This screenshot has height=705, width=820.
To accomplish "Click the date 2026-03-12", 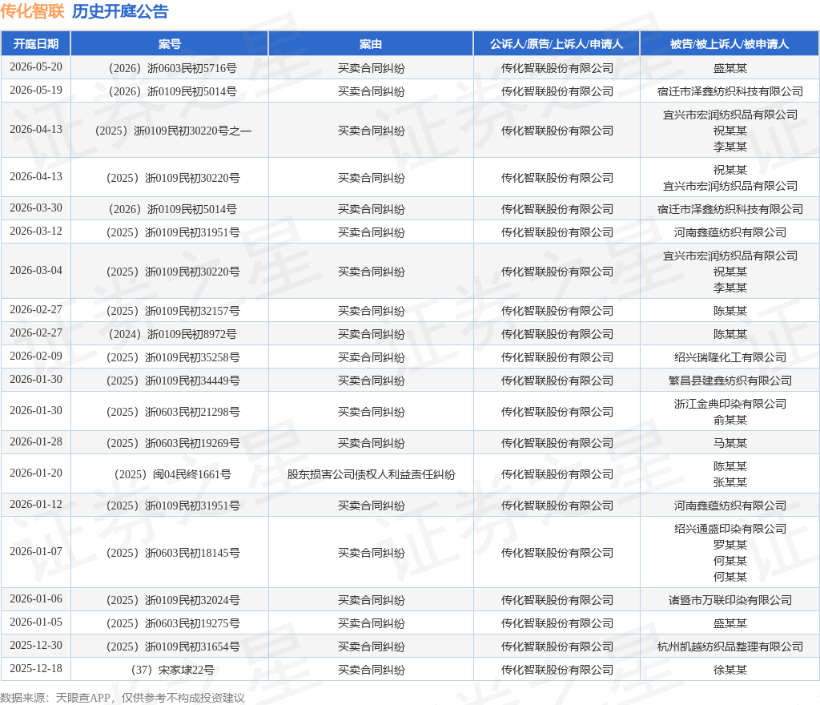I will point(35,232).
